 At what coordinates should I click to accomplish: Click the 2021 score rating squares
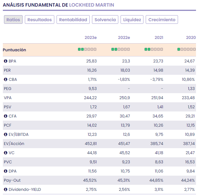click(x=154, y=50)
